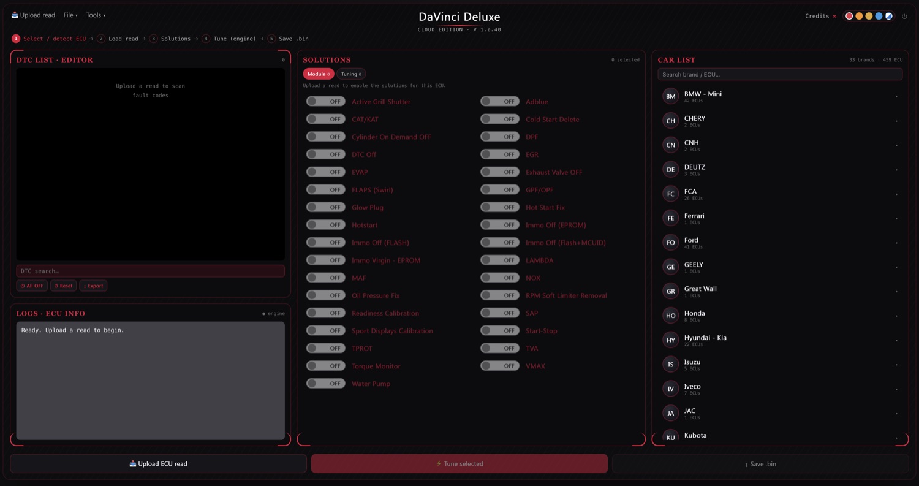Click step 2 Load read
This screenshot has height=486, width=919.
click(118, 39)
